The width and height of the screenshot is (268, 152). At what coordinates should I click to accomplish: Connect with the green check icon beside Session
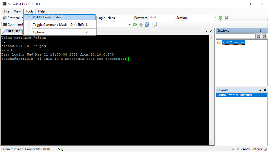point(221,18)
